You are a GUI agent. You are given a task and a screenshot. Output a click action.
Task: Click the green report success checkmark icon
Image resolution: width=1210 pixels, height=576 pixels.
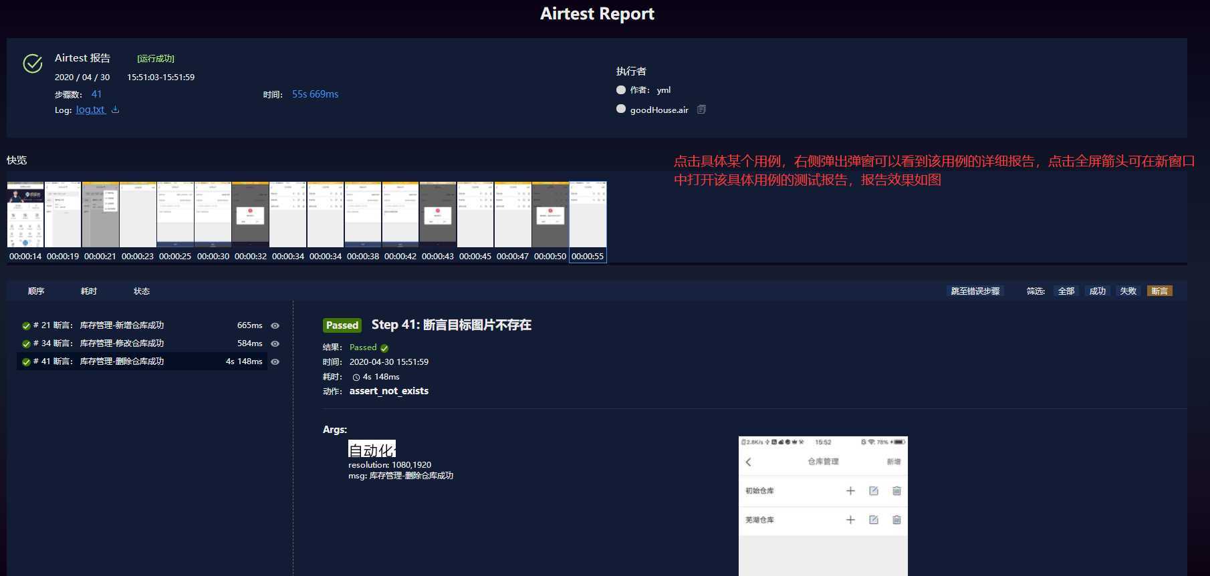pos(33,63)
